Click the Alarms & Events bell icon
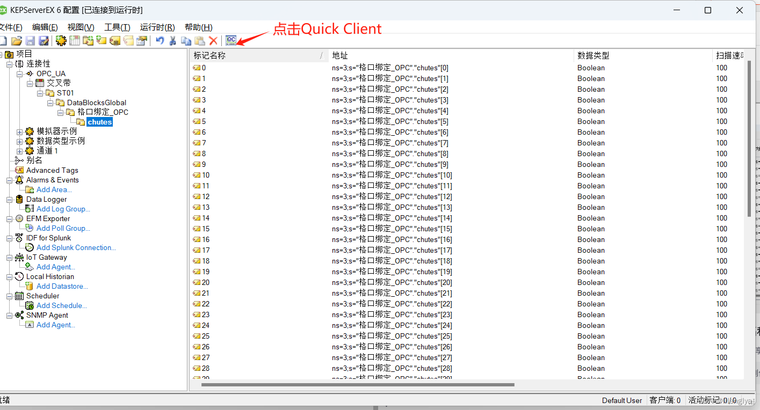 tap(19, 180)
